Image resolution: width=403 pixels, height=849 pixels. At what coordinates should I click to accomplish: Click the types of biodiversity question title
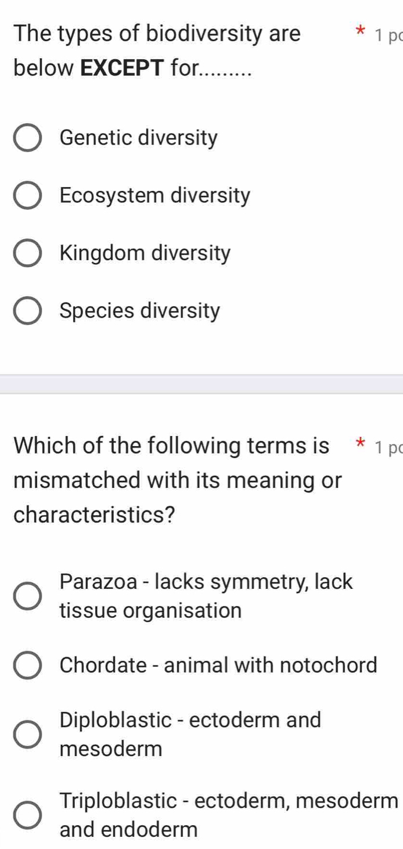pyautogui.click(x=157, y=51)
